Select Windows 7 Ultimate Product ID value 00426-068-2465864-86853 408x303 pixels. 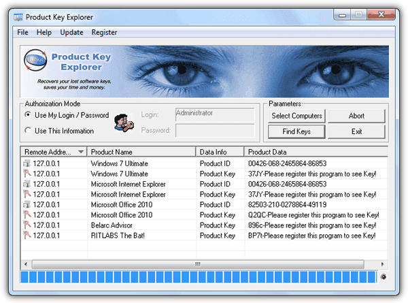click(287, 163)
